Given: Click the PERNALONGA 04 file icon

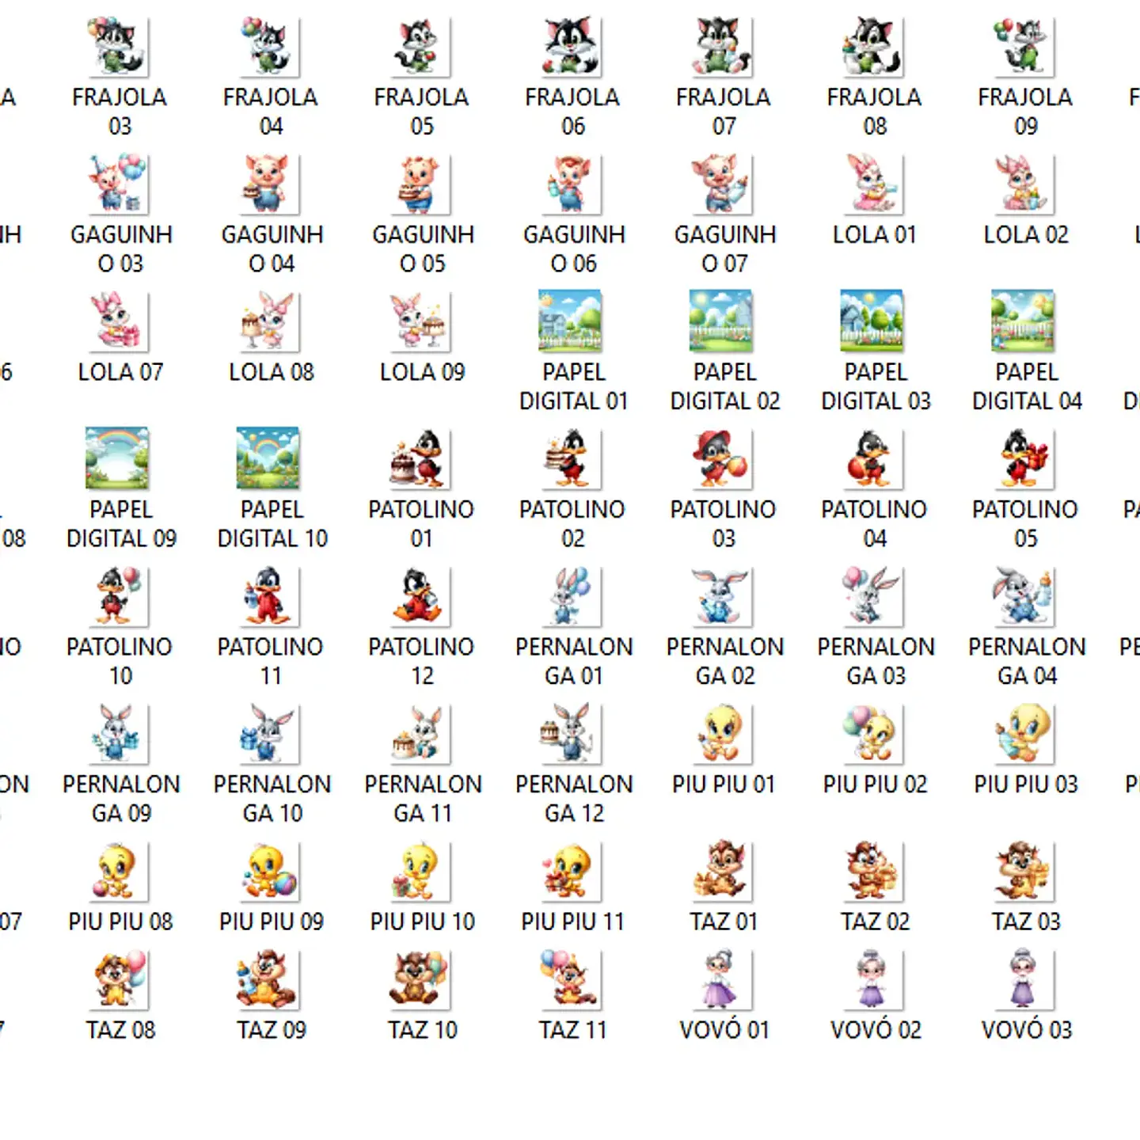Looking at the screenshot, I should click(1026, 596).
